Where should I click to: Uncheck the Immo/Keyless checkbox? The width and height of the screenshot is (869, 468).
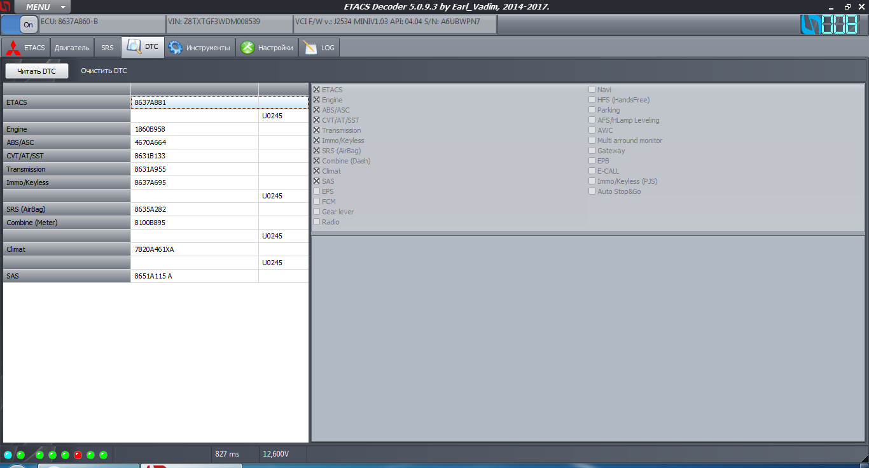point(317,141)
